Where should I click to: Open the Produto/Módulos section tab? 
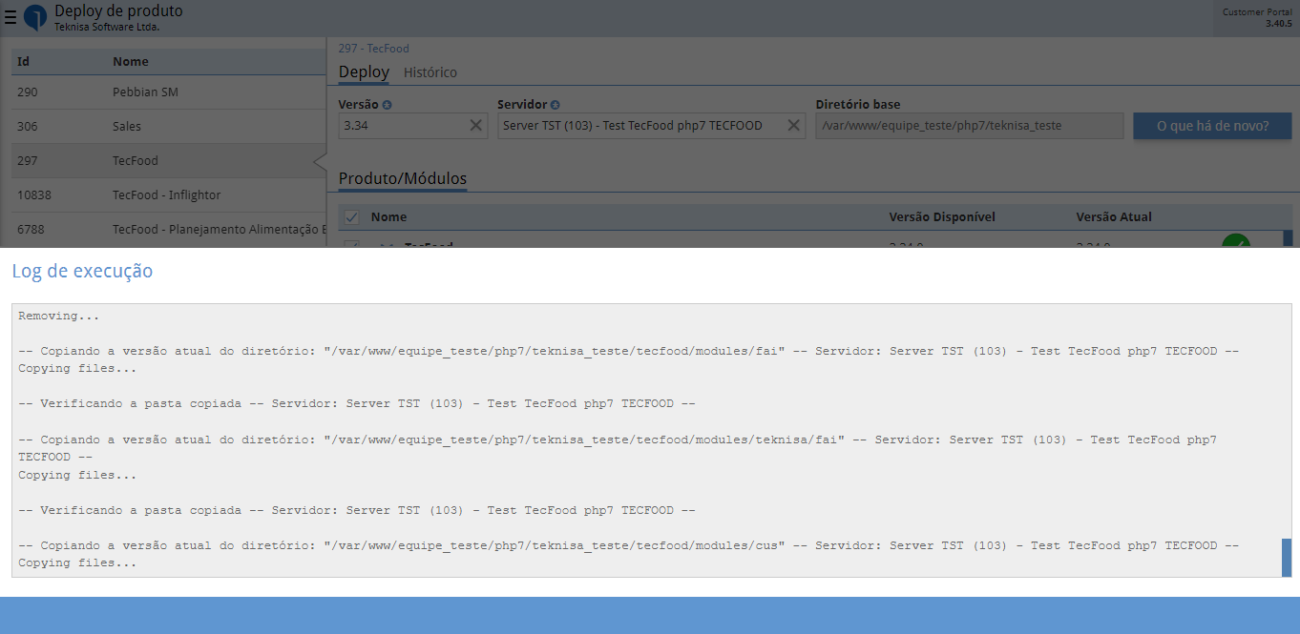[403, 179]
